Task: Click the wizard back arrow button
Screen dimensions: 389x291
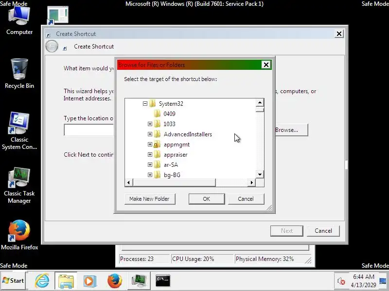Action: [52, 46]
